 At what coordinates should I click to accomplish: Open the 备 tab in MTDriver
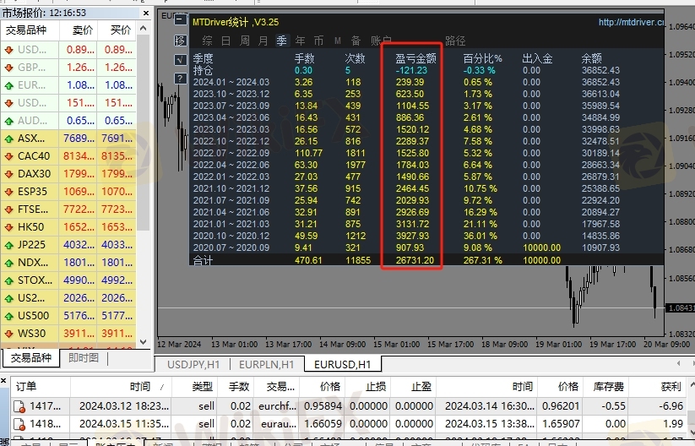click(356, 41)
